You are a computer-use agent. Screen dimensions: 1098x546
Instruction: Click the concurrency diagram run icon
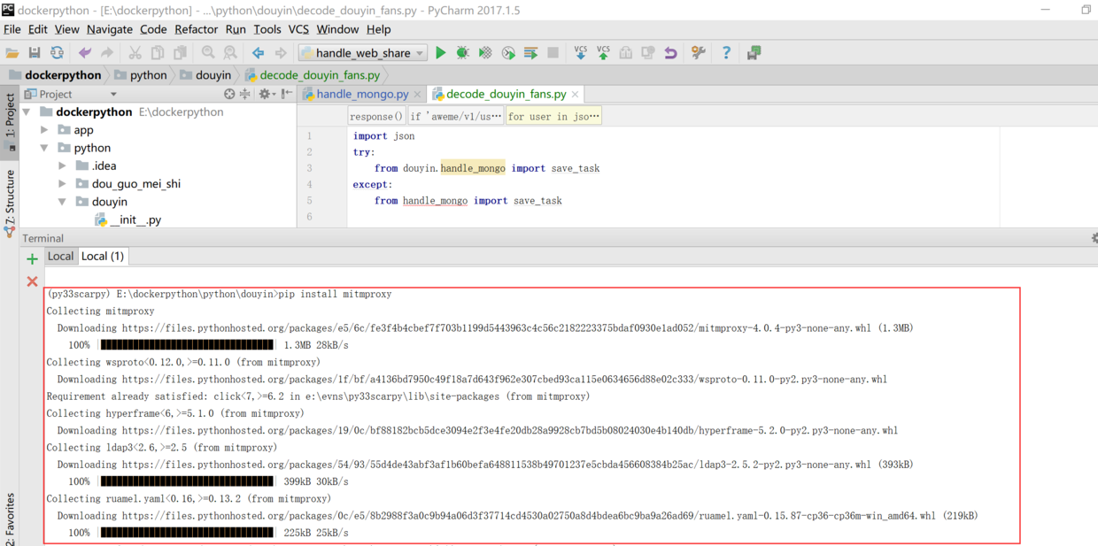tap(530, 53)
